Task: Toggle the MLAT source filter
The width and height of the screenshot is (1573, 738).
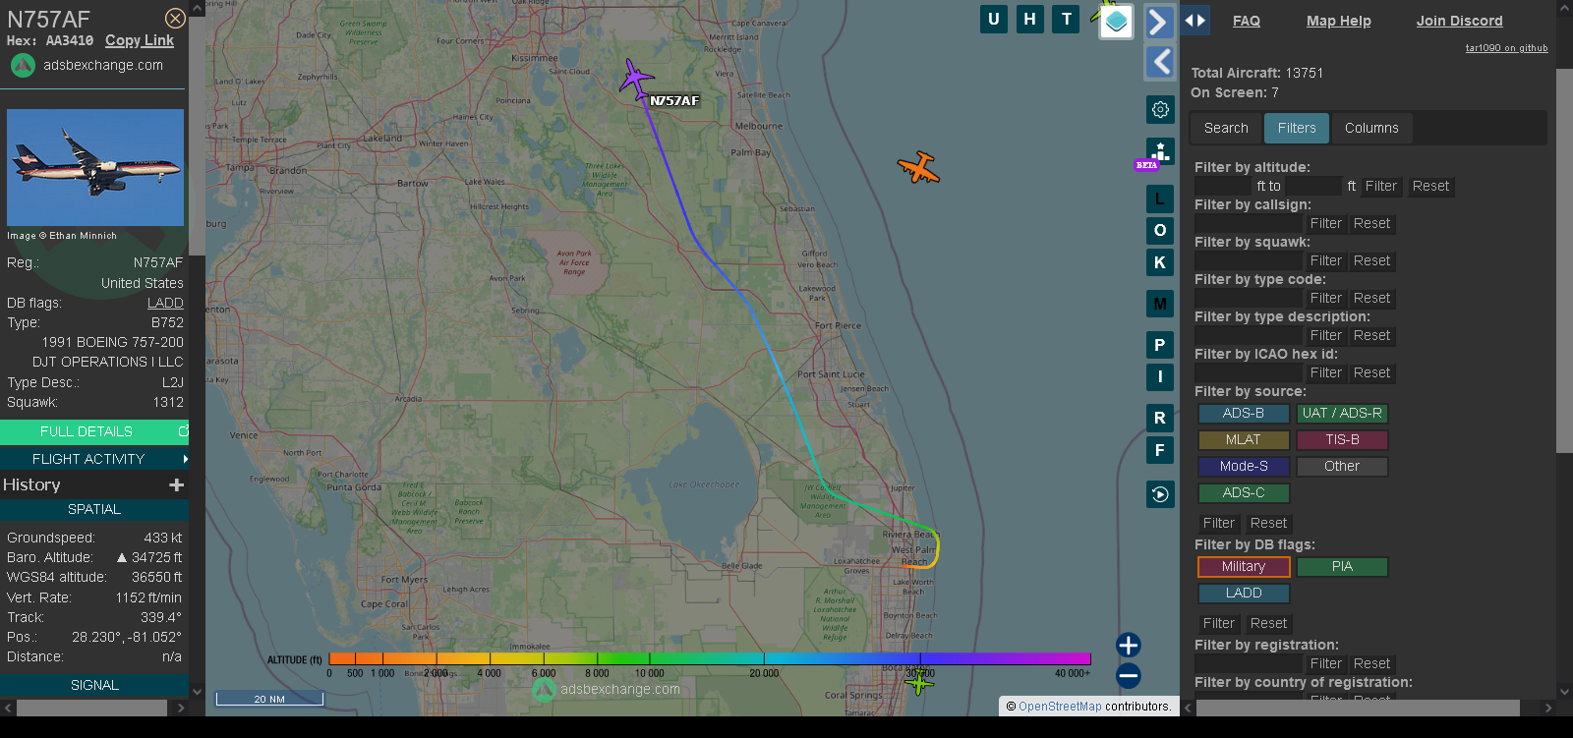Action: coord(1244,440)
